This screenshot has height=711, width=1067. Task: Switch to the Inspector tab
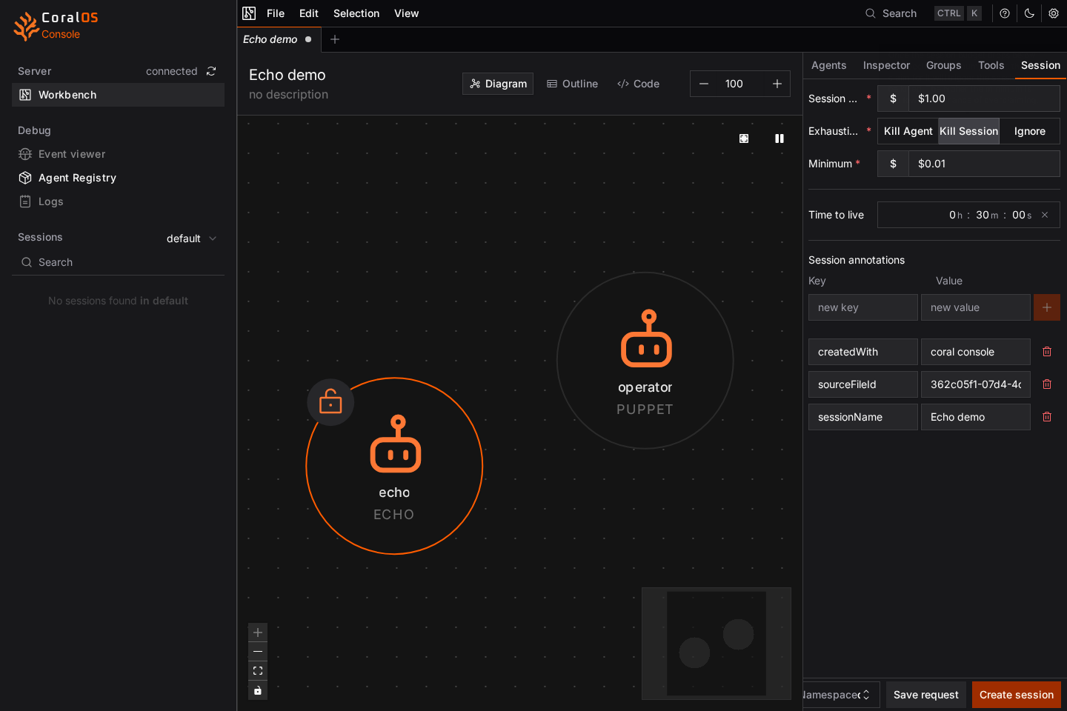(x=886, y=65)
